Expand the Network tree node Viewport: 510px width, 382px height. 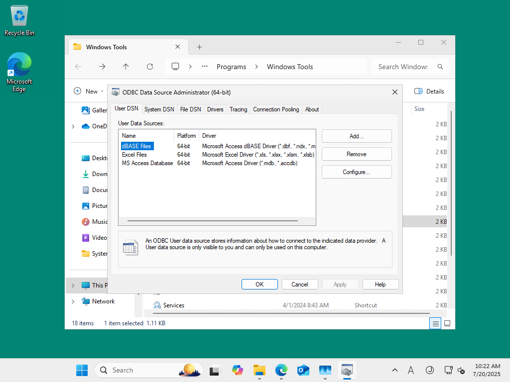click(73, 301)
